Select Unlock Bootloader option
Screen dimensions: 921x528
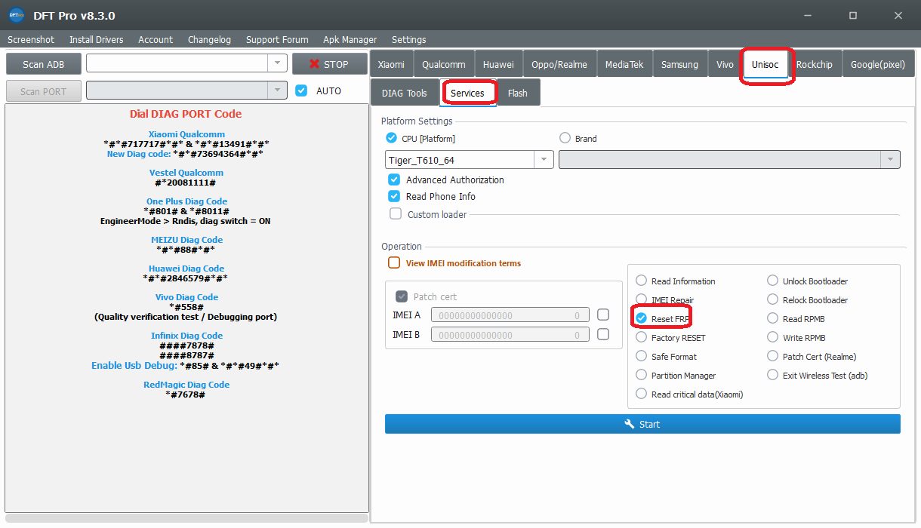pos(773,281)
